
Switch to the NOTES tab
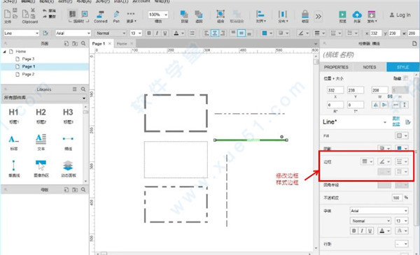coord(370,67)
